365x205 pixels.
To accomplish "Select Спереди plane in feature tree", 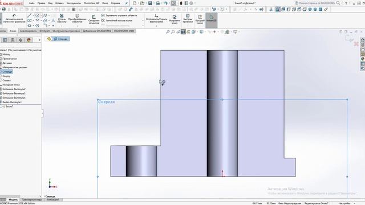I will pyautogui.click(x=7, y=72).
